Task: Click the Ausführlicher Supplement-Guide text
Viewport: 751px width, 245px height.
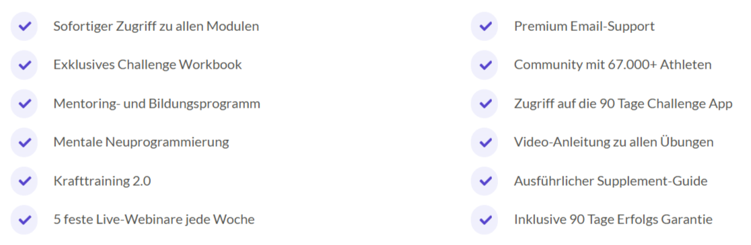Action: coord(610,181)
